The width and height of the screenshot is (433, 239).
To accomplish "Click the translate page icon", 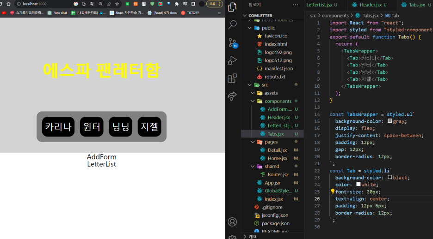I will [92, 4].
